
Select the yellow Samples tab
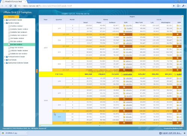click(11, 17)
